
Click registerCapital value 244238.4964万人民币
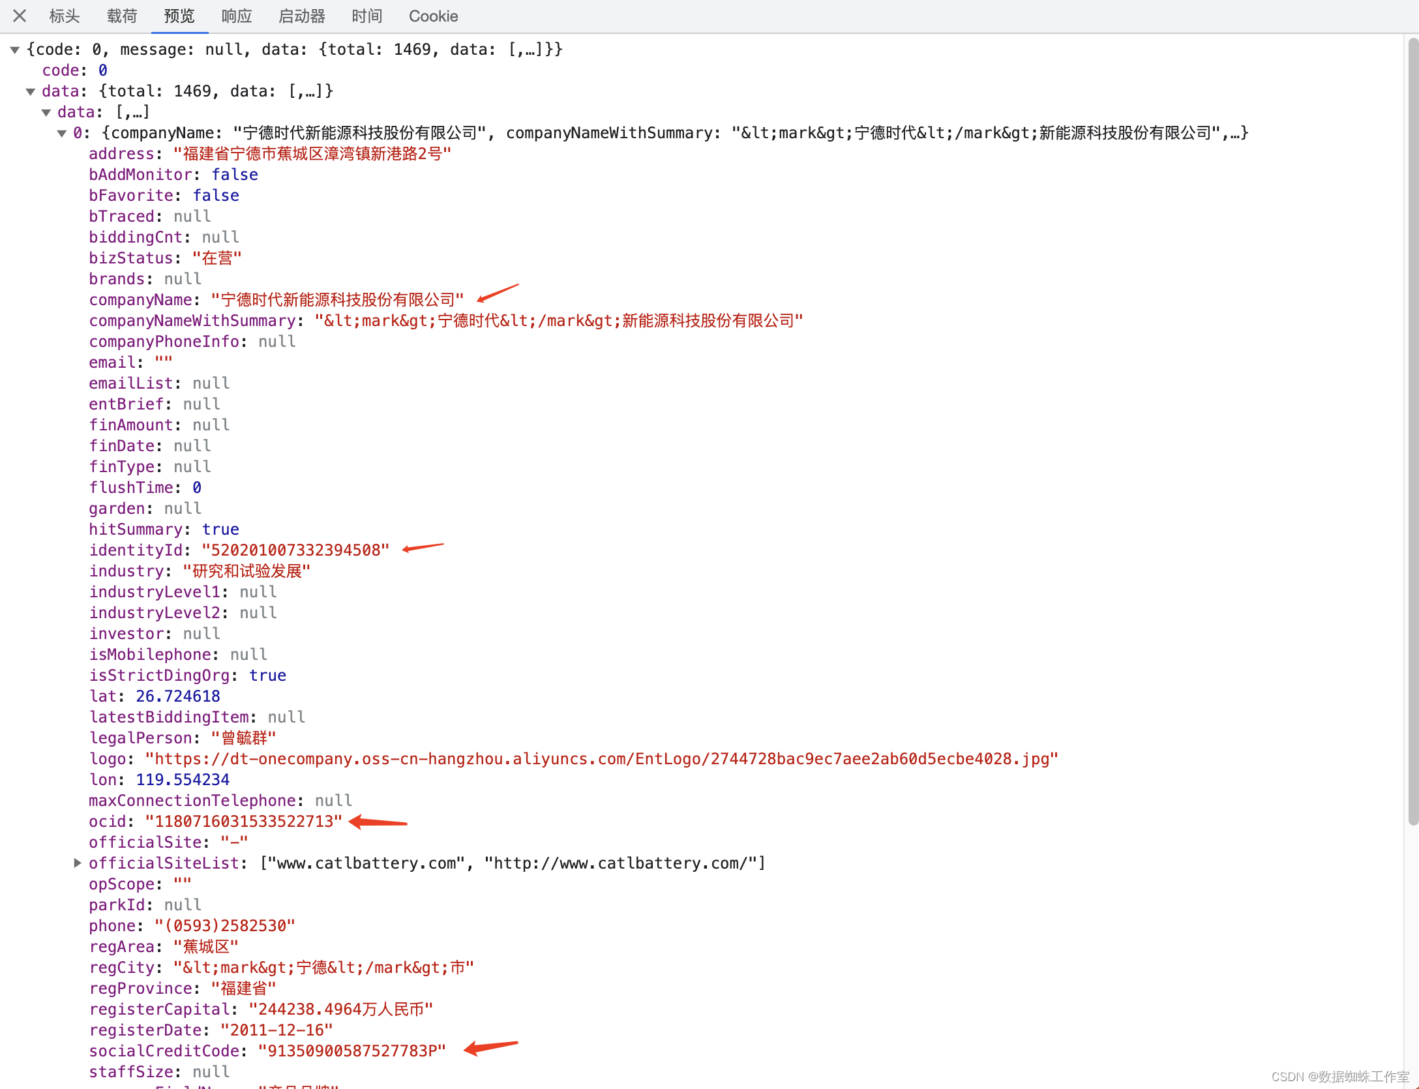click(341, 1009)
